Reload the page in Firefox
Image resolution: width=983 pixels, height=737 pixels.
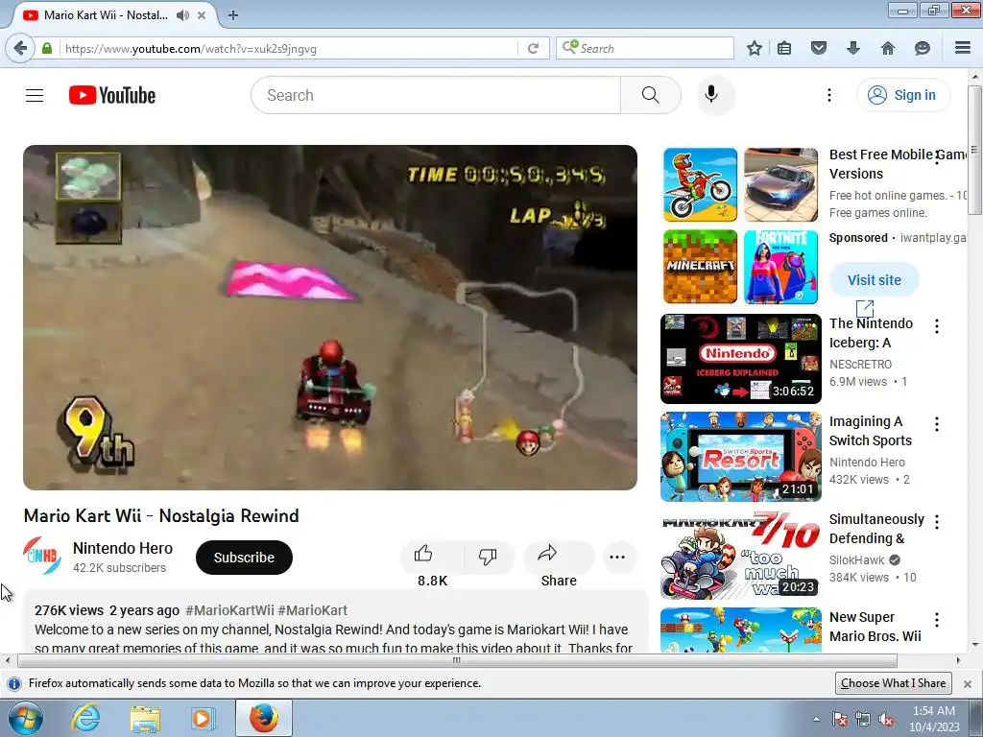click(534, 48)
